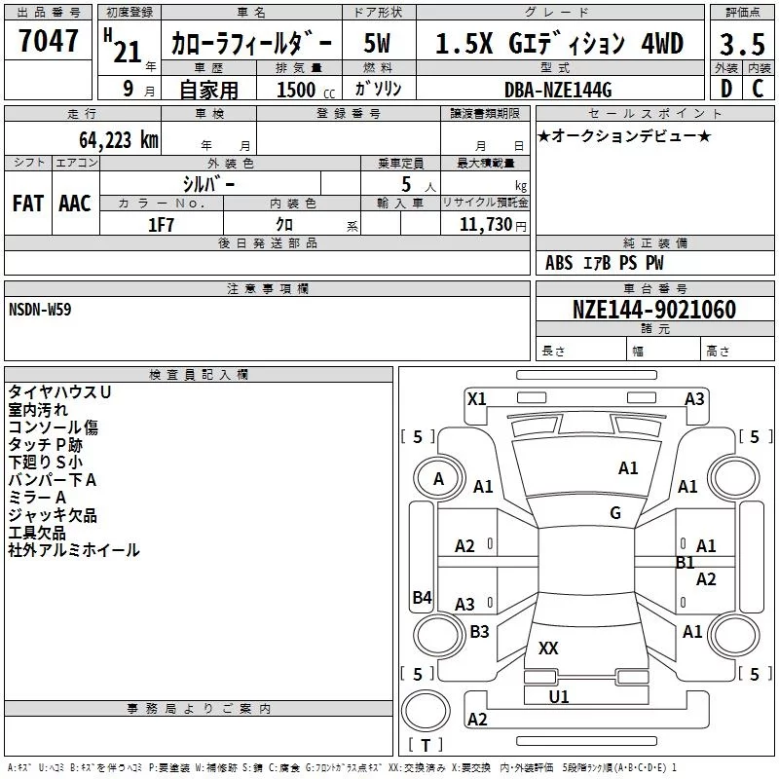Image resolution: width=779 pixels, height=779 pixels.
Task: Select the equipment list ABS エアB PS PW
Action: [x=604, y=263]
